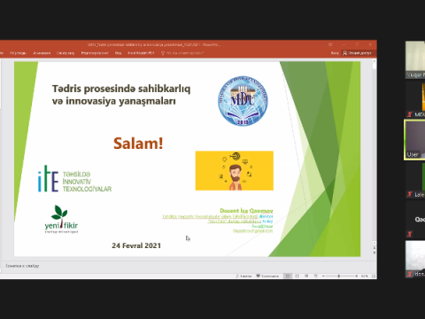Viewport: 425px width, 319px height.
Task: Click the fit slide to window icon
Action: click(x=374, y=276)
